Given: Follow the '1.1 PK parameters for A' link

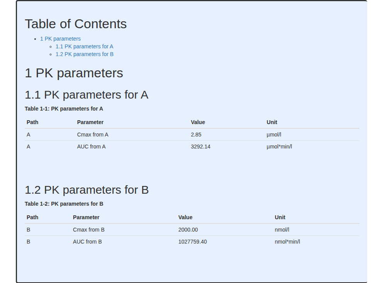Looking at the screenshot, I should point(84,46).
